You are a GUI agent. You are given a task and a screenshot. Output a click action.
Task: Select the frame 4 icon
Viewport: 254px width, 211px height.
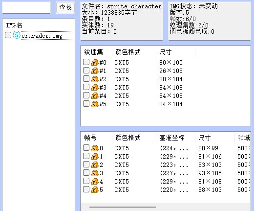click(x=95, y=181)
